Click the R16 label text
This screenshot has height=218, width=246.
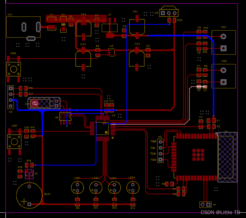[31, 88]
